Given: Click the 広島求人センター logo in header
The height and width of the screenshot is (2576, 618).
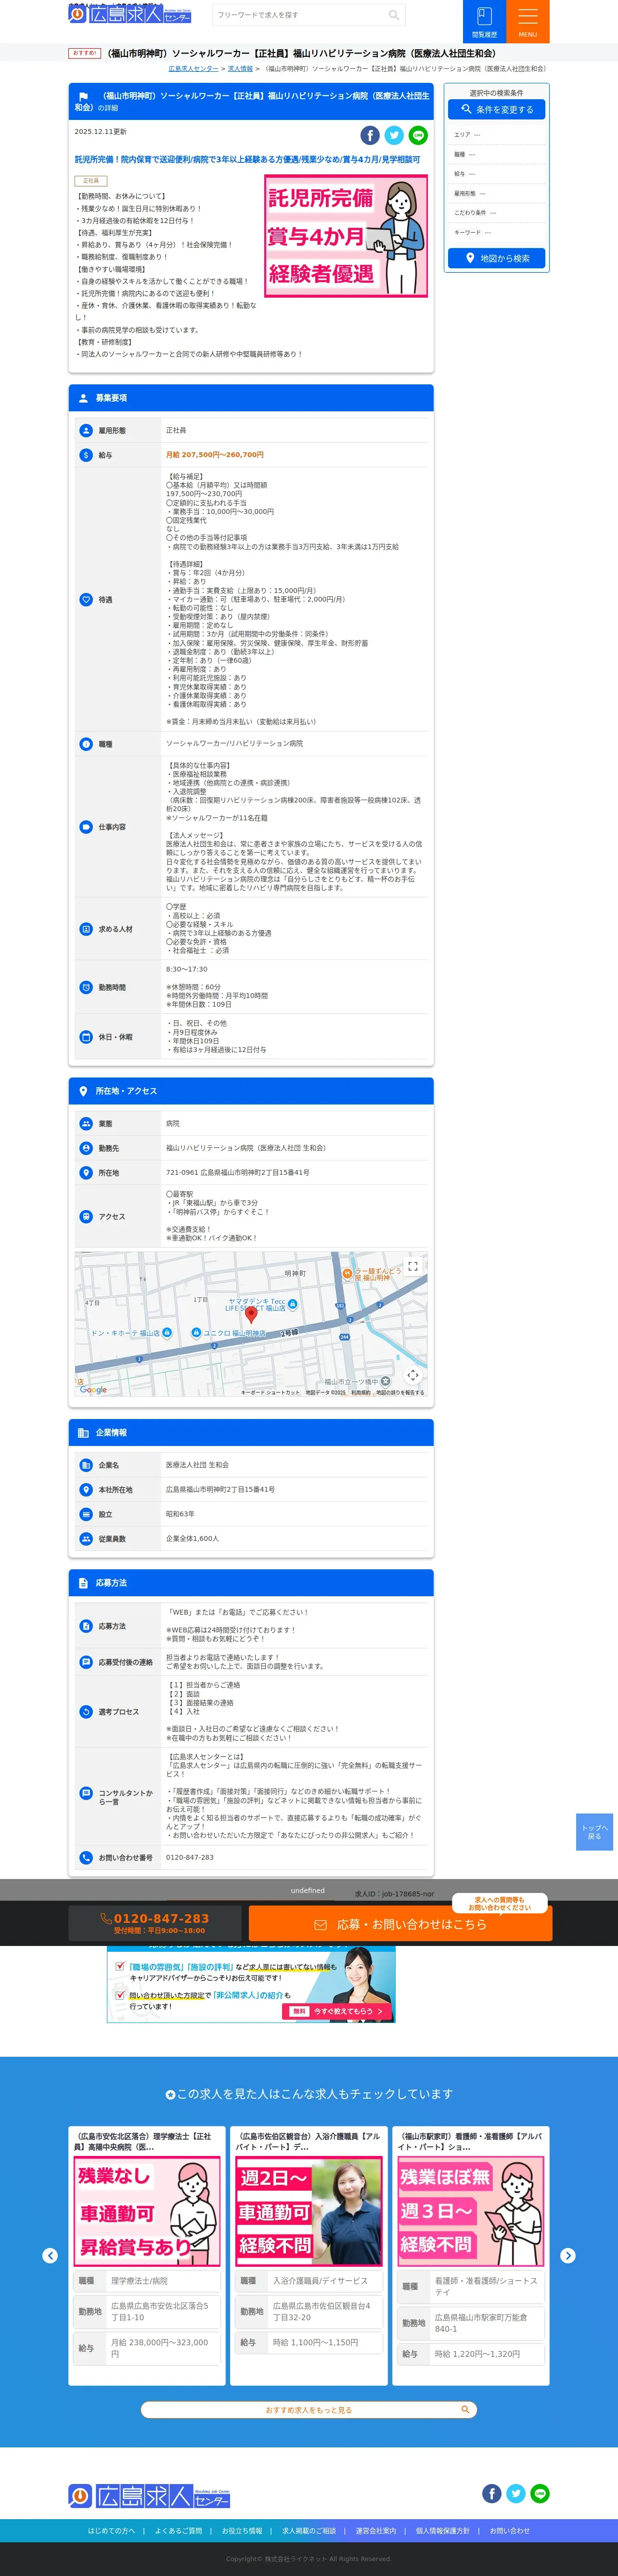Looking at the screenshot, I should [130, 14].
